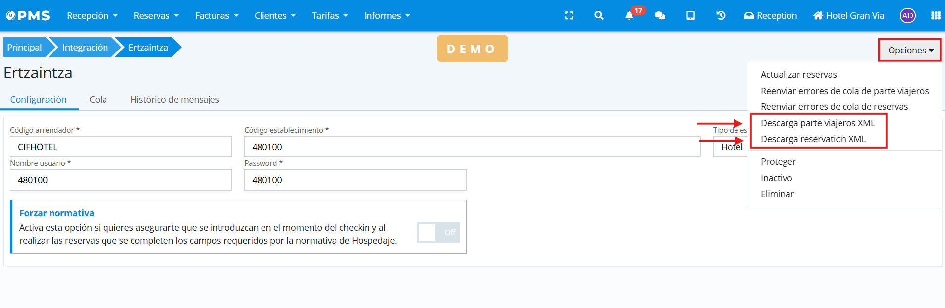
Task: Open the Informes dropdown menu
Action: [x=387, y=16]
